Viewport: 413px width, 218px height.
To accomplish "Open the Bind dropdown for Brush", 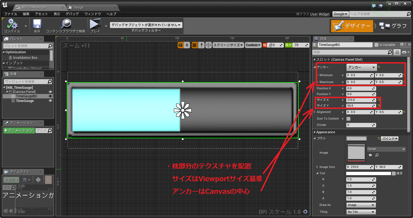I will click(390, 139).
